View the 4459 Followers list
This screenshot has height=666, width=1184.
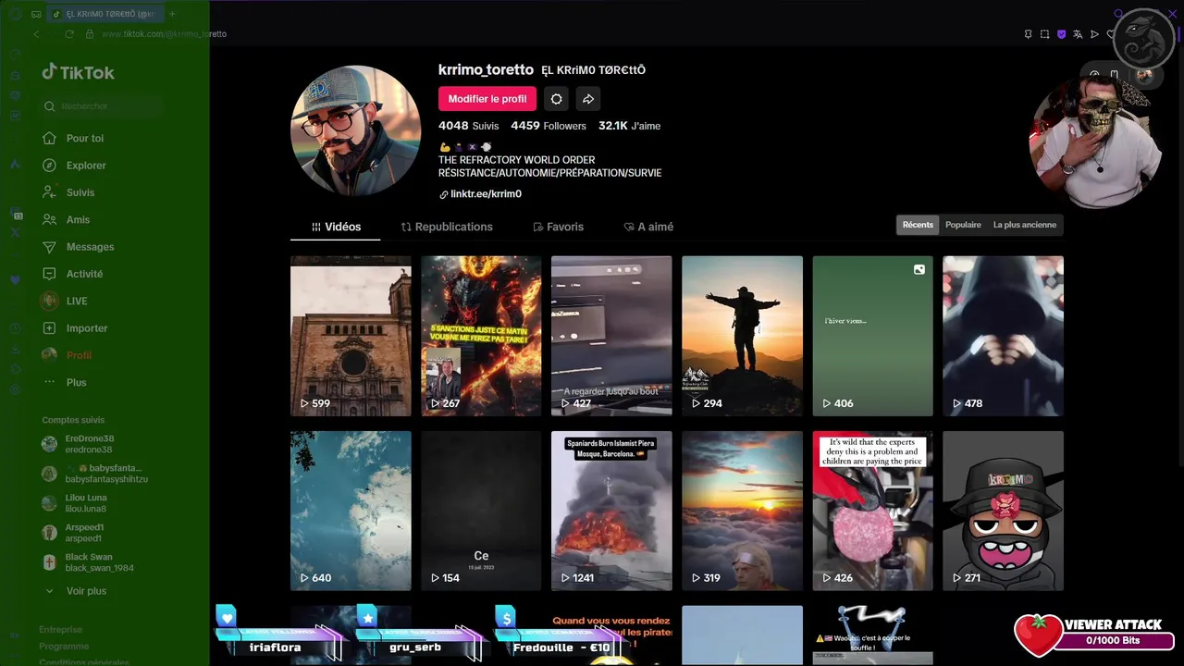549,126
